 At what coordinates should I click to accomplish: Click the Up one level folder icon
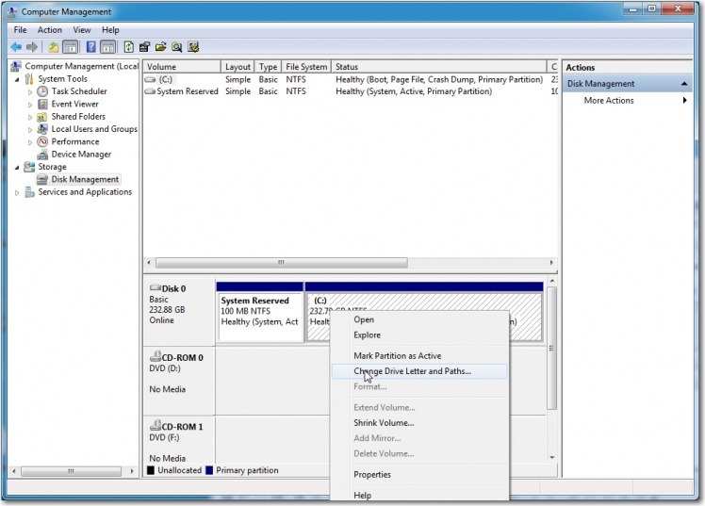54,47
